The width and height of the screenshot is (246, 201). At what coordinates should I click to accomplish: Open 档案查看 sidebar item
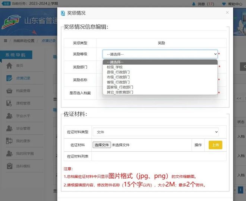[23, 91]
